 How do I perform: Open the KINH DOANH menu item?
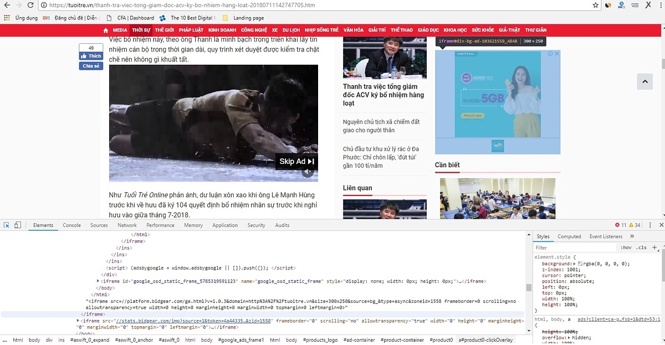(222, 30)
